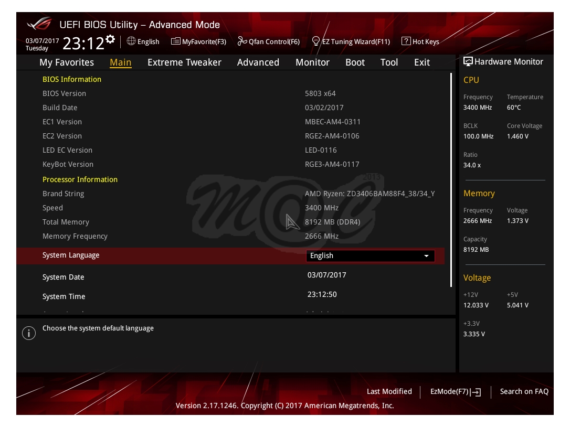Click +5V reading 5.041 V

click(x=518, y=305)
